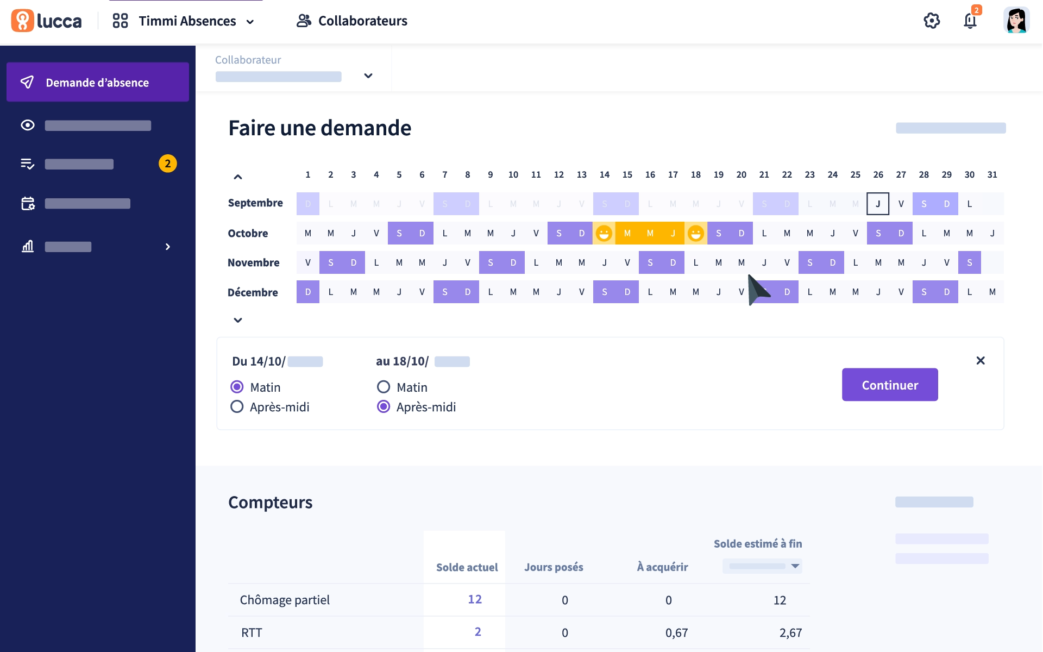This screenshot has width=1043, height=652.
Task: Enable Matin for the 14/10 start date
Action: (x=237, y=387)
